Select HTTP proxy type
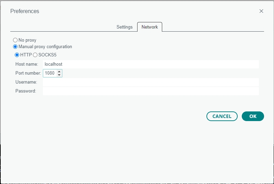Screen dimensions: 274x184 pos(17,55)
